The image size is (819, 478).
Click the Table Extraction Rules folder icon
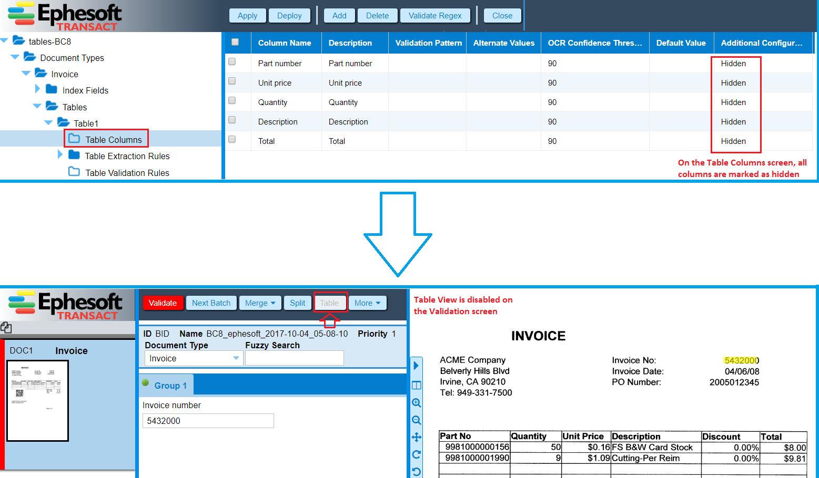[x=74, y=155]
